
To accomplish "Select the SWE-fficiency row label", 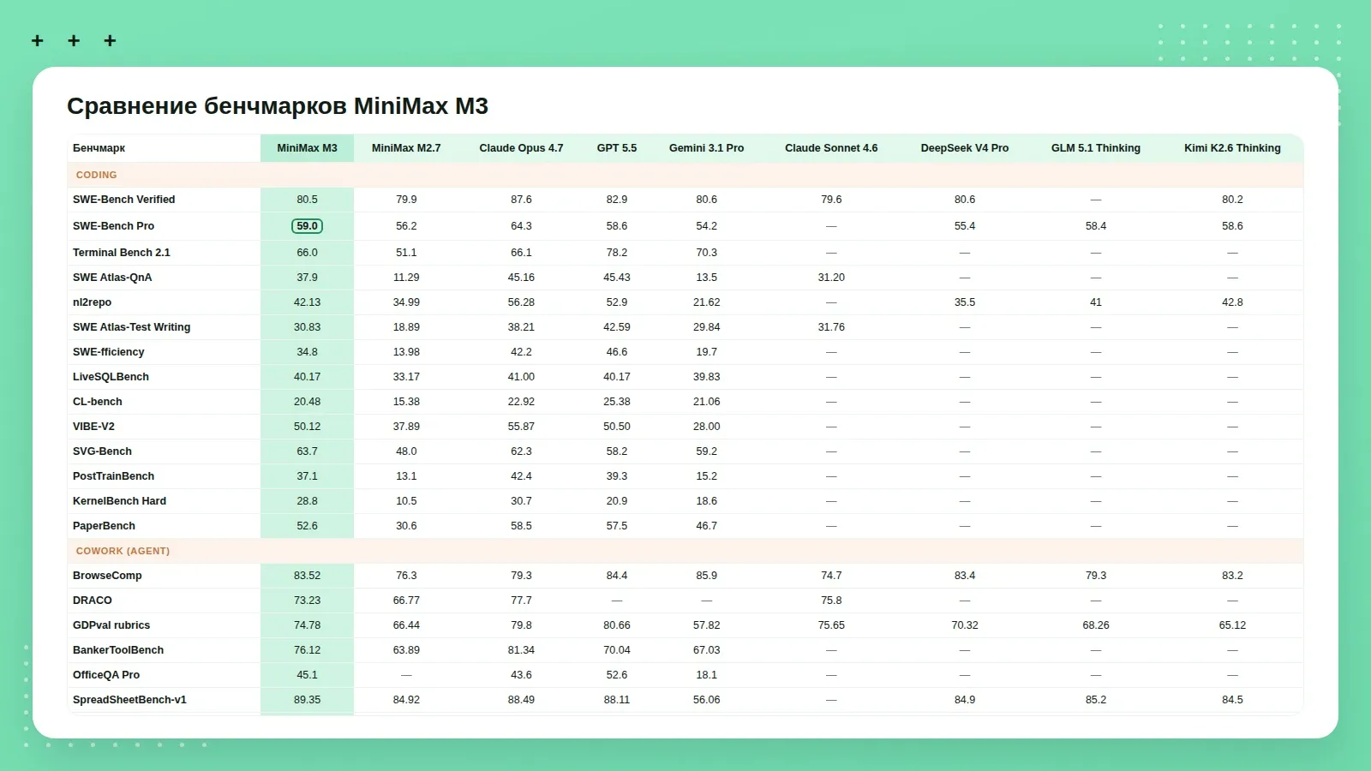I will pos(109,352).
